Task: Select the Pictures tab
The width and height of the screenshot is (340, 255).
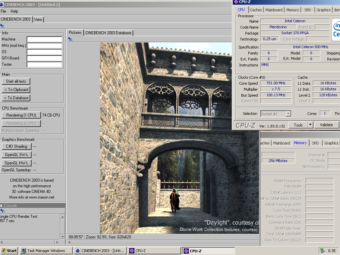Action: (75, 33)
